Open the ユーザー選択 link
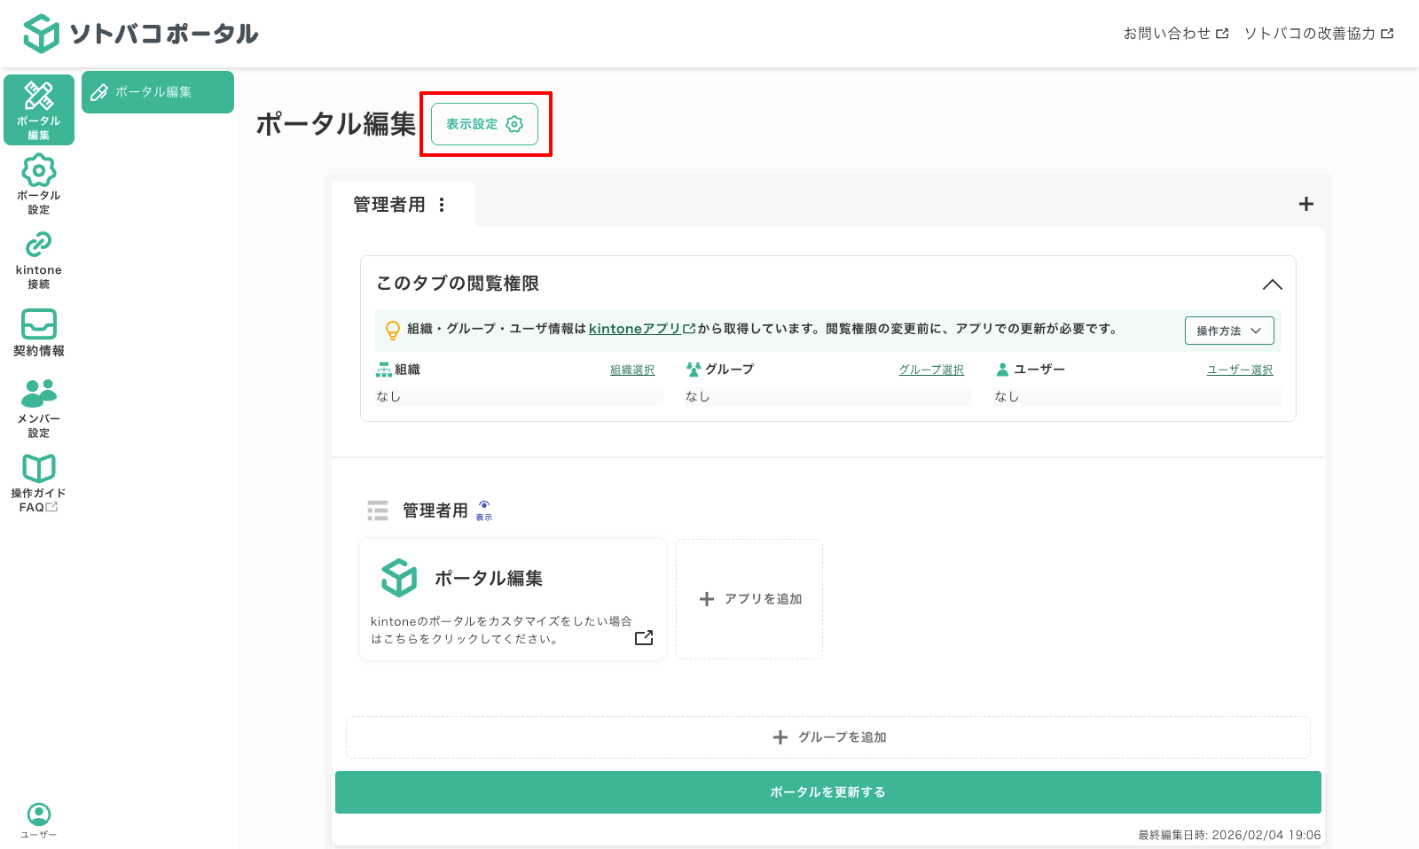The width and height of the screenshot is (1419, 849). click(x=1240, y=370)
